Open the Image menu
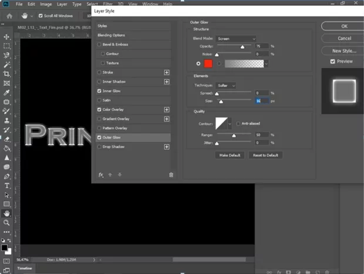This screenshot has width=364, height=274. click(x=46, y=4)
